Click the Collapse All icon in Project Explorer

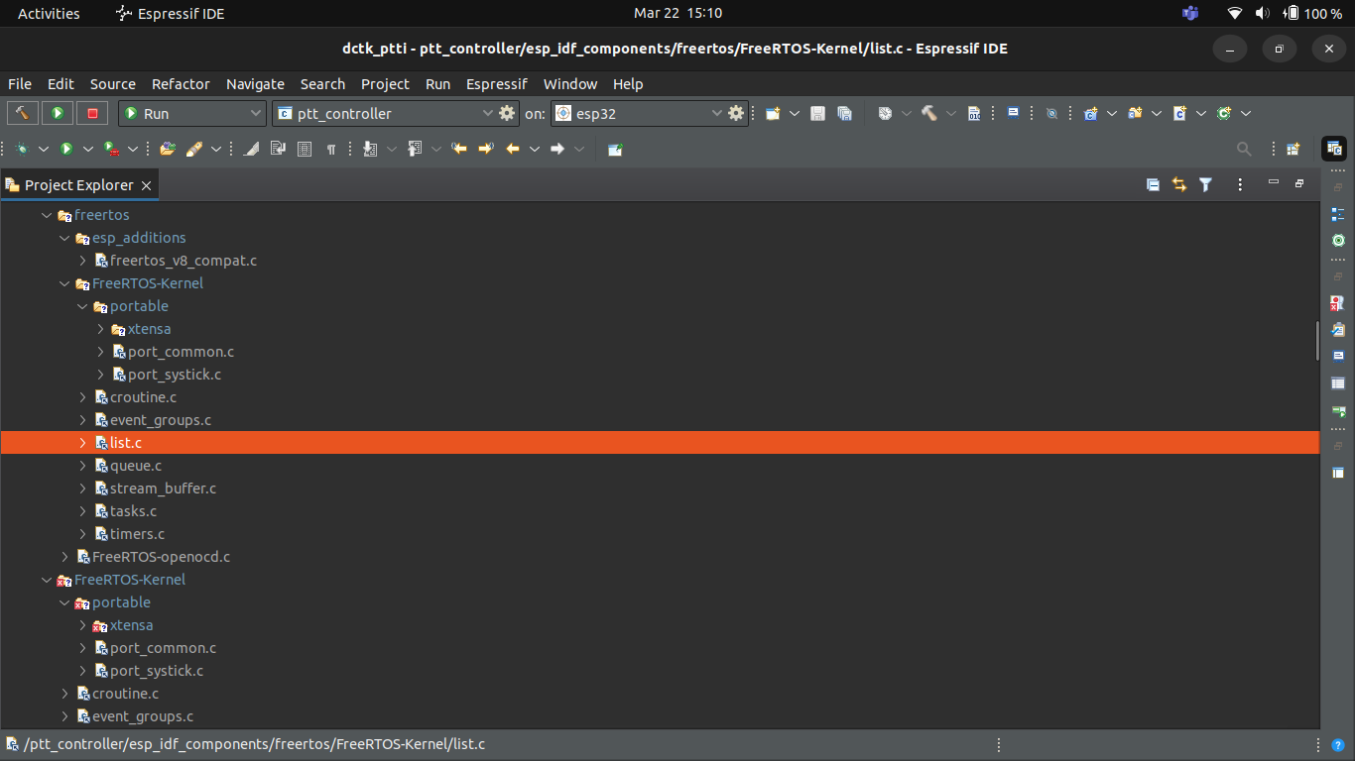(x=1153, y=184)
